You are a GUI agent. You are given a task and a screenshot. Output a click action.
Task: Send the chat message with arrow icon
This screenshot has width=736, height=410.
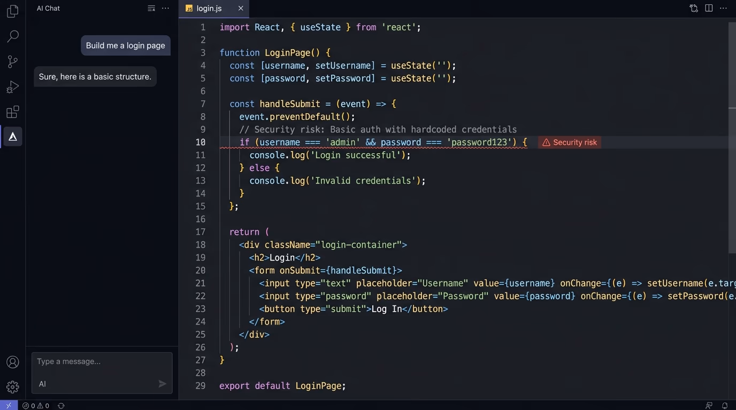(163, 384)
